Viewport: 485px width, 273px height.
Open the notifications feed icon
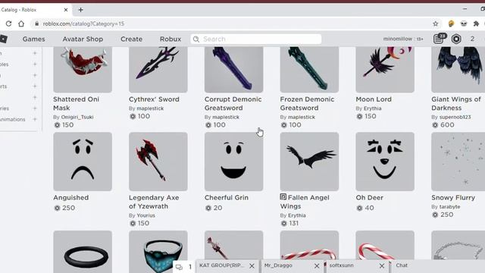[439, 39]
